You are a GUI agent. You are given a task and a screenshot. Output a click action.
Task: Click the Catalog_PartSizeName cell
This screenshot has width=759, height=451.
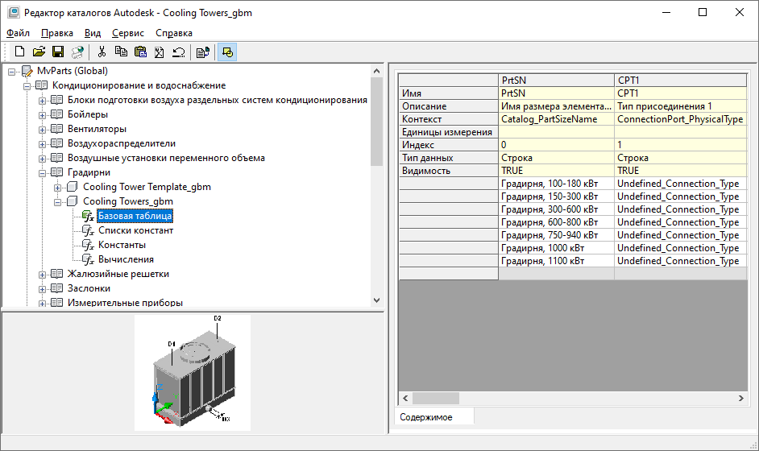pyautogui.click(x=556, y=119)
